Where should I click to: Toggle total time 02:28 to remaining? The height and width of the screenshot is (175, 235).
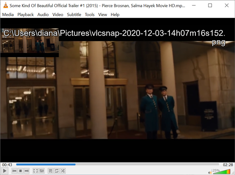(228, 165)
